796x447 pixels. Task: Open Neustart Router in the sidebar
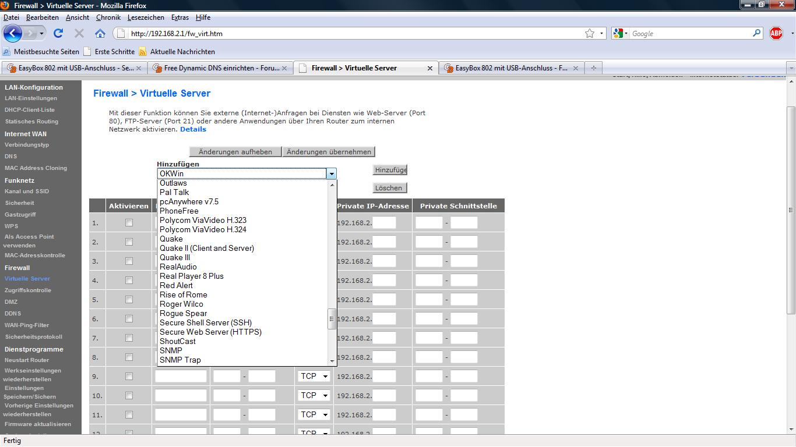(27, 360)
